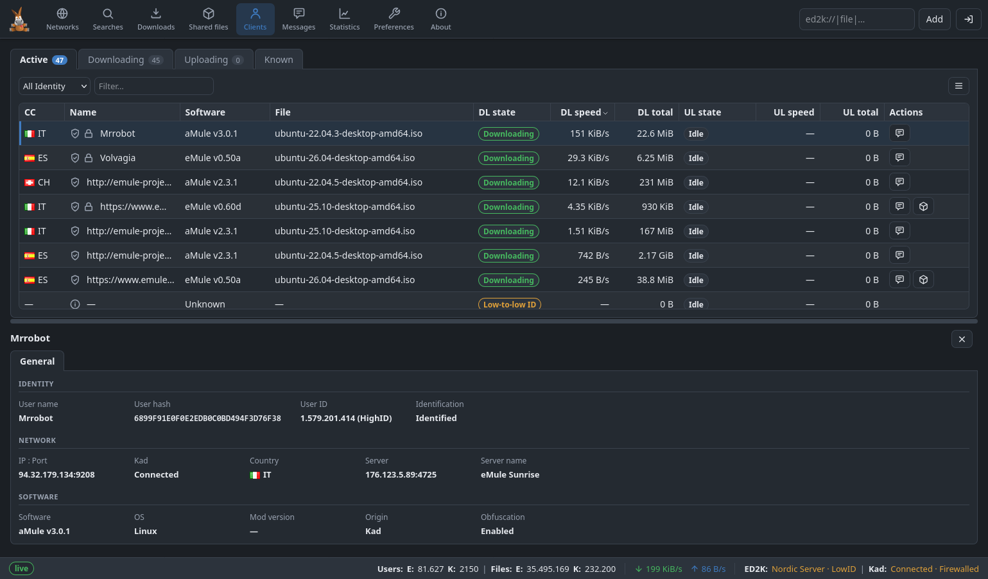Message the eMule v0.60d client
The image size is (988, 579).
click(899, 207)
